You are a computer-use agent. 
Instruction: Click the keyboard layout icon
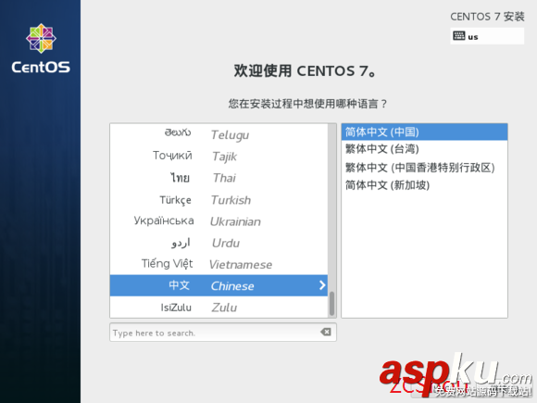tap(458, 35)
